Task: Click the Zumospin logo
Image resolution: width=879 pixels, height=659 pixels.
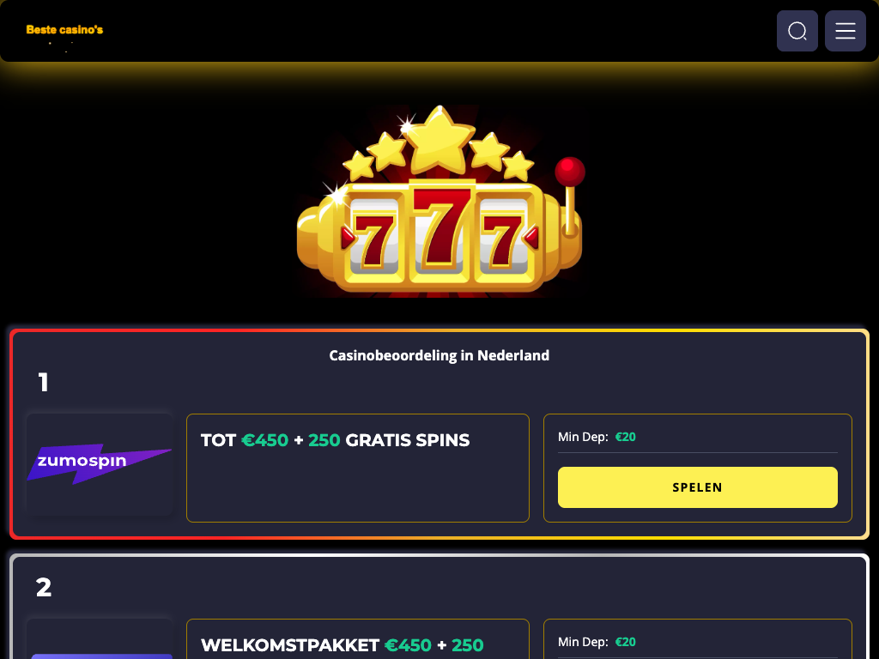Action: point(100,464)
